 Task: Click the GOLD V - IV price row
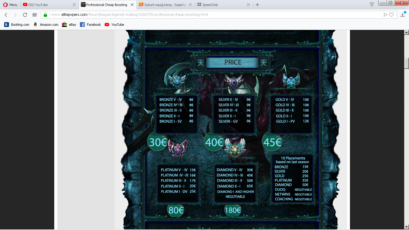point(292,100)
